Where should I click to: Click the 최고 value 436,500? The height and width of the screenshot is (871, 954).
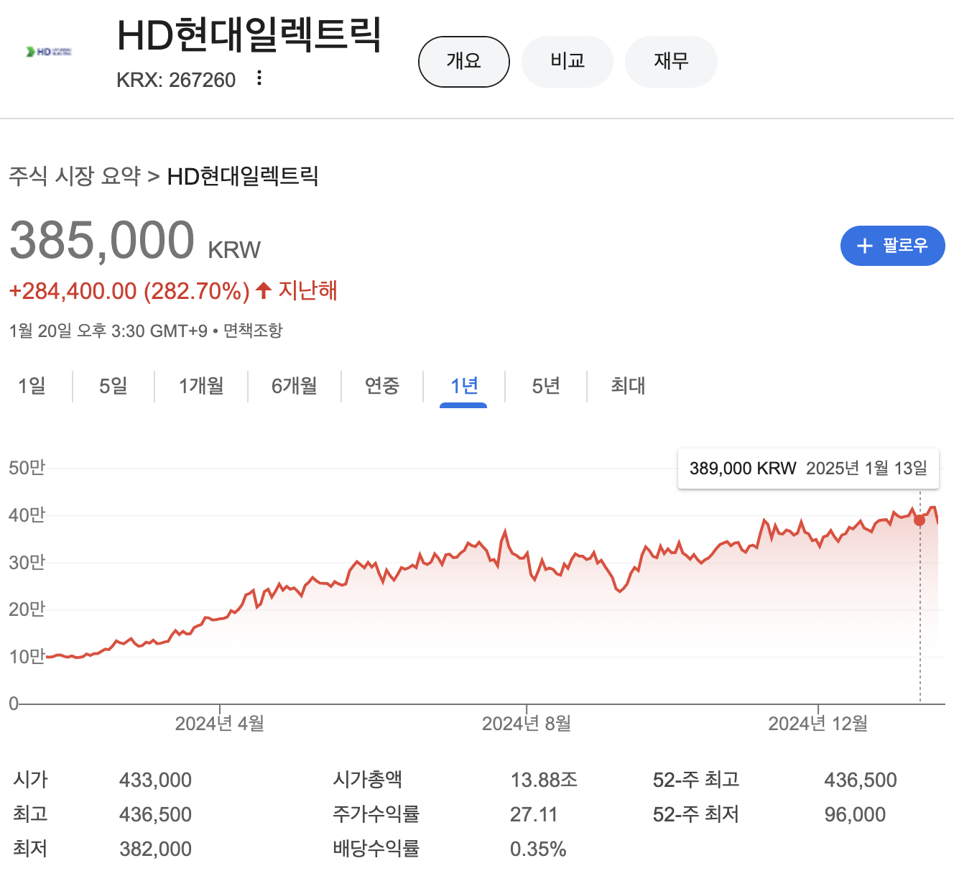[x=156, y=814]
